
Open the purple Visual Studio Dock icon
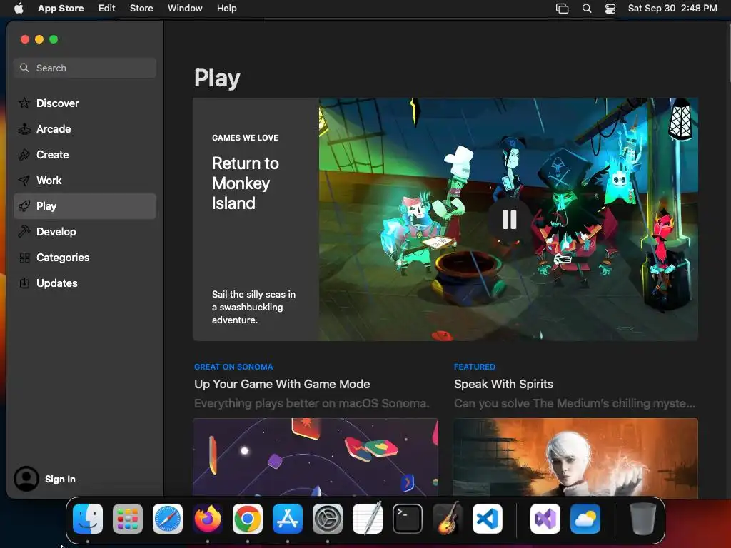point(545,519)
